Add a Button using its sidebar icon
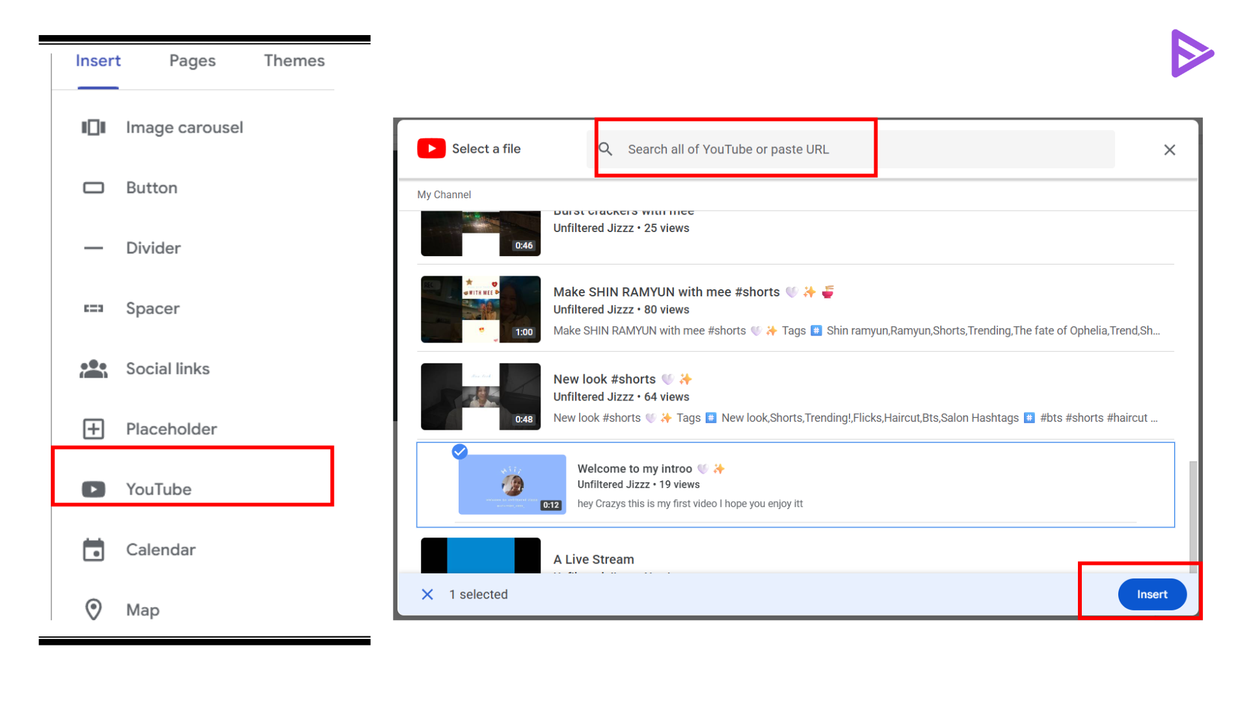 pyautogui.click(x=93, y=187)
